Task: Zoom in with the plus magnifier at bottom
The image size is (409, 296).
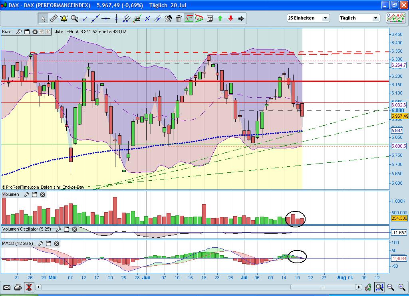Action: (402, 287)
